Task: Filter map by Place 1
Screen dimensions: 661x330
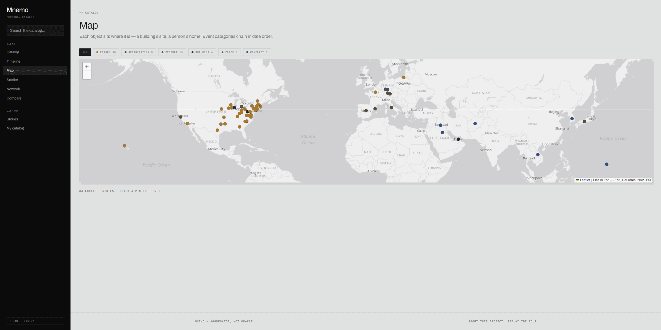Action: pyautogui.click(x=230, y=52)
